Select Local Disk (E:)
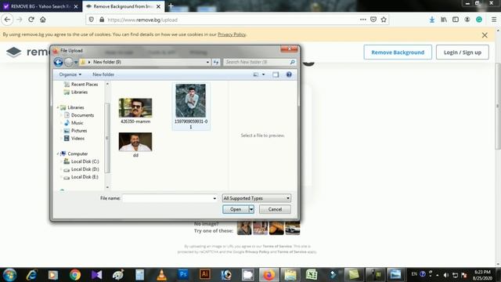The image size is (501, 282). click(81, 177)
